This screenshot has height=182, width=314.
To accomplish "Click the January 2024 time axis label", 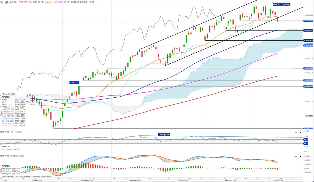I will click(182, 180).
